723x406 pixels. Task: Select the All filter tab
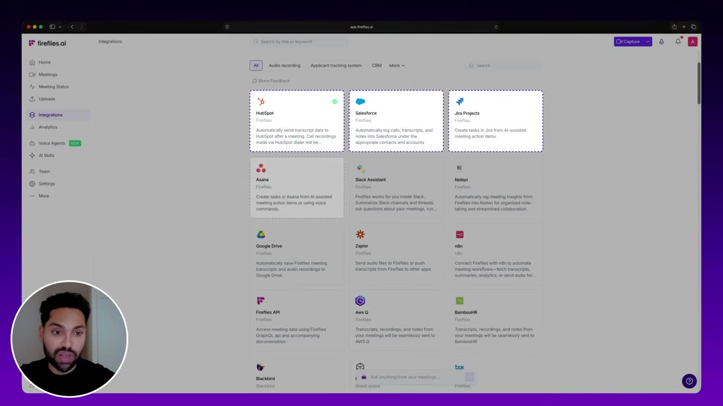pos(256,65)
